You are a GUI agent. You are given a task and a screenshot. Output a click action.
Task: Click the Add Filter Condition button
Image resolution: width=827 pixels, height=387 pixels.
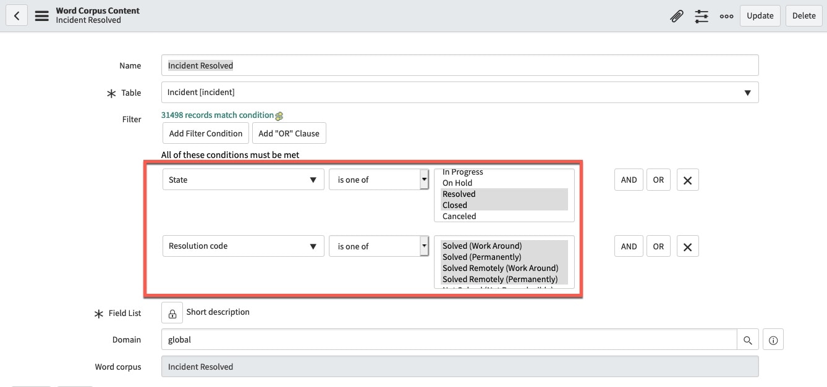pos(205,133)
